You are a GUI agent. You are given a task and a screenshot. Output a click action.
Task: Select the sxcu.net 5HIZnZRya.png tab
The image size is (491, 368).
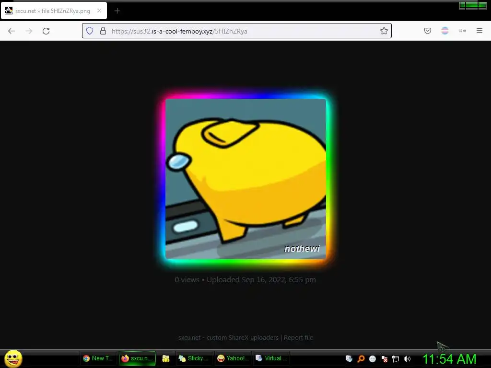click(x=54, y=11)
